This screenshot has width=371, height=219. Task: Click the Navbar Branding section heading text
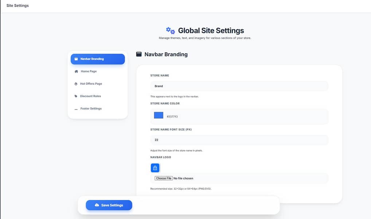(166, 54)
